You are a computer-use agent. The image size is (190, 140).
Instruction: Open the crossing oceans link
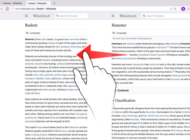click(39, 135)
